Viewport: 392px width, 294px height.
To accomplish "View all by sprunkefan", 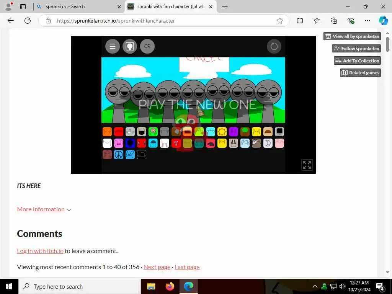I will tap(352, 36).
